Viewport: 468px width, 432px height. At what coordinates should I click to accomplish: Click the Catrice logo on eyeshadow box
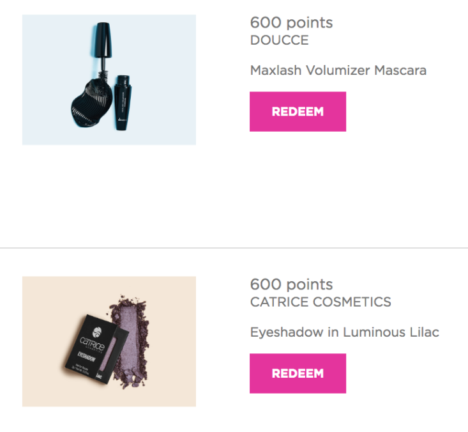[x=92, y=340]
